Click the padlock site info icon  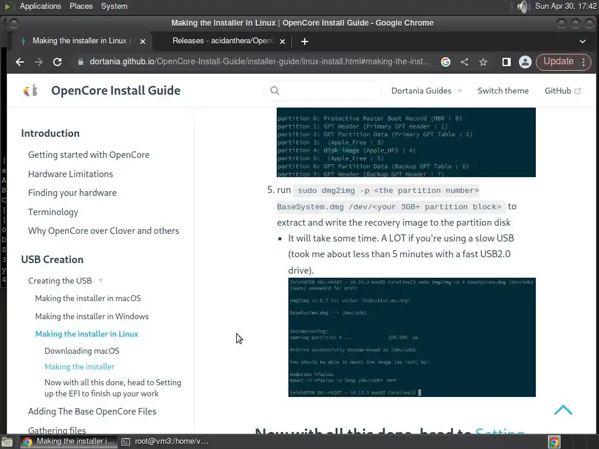81,62
